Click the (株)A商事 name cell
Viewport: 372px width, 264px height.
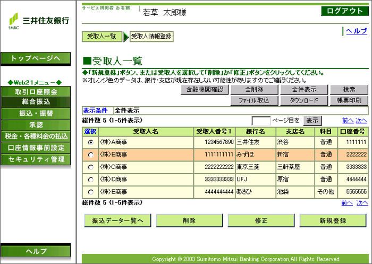(146, 142)
